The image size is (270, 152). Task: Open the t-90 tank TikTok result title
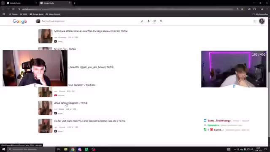pyautogui.click(x=91, y=31)
